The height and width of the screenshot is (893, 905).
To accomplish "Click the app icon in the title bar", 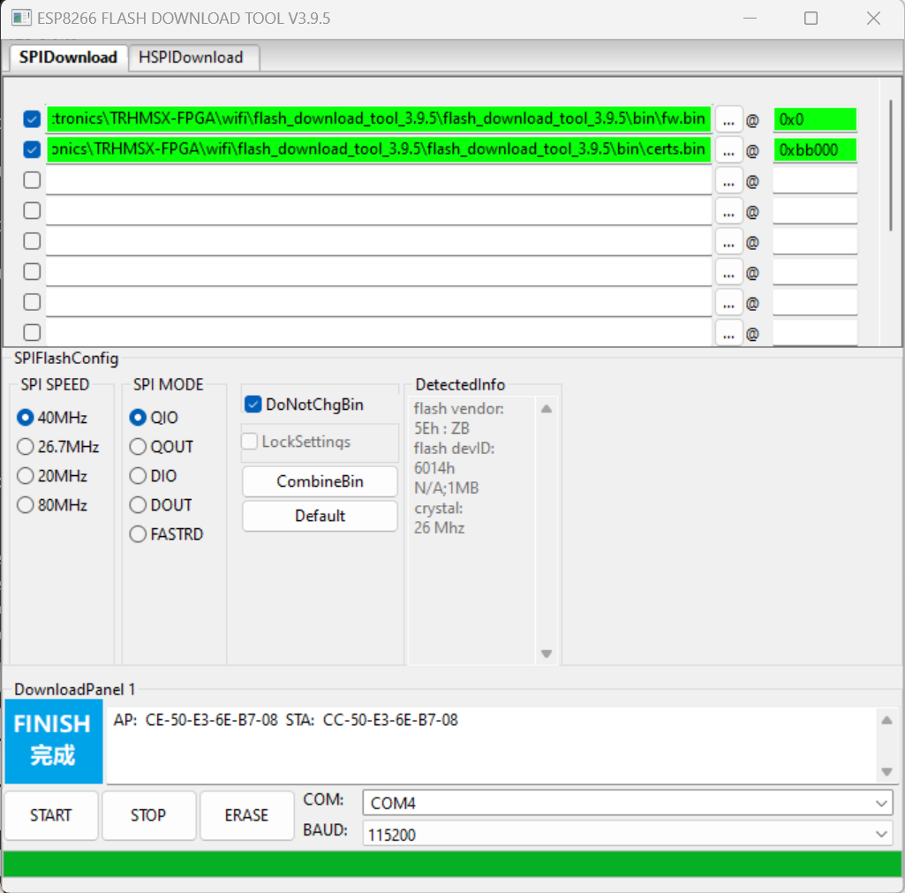I will pos(20,18).
